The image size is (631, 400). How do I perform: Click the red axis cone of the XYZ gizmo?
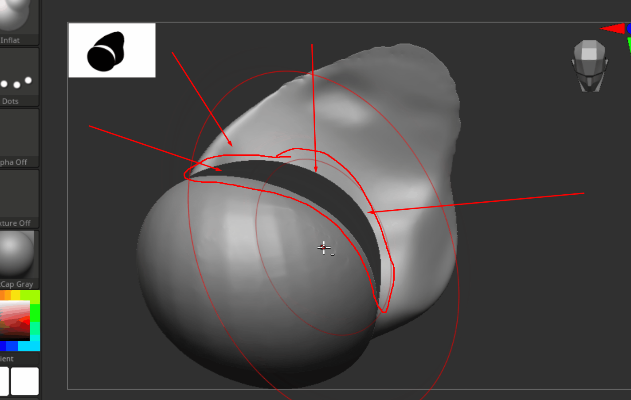pos(612,29)
